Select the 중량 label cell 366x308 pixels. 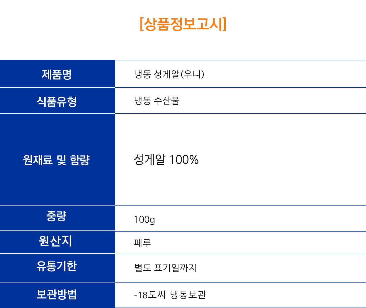pos(57,218)
